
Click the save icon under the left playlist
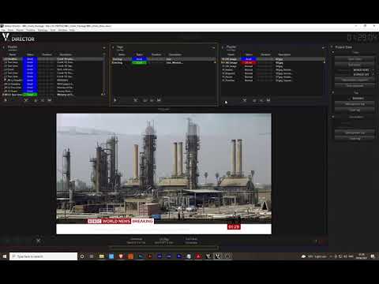49,100
